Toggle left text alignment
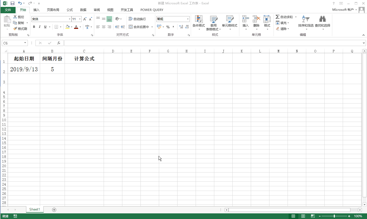 pos(98,27)
